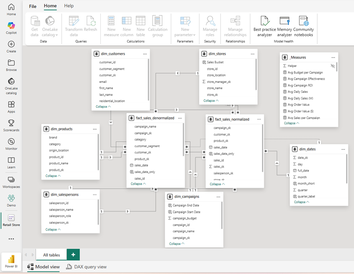354x274 pixels.
Task: Open OneLake catalog in left sidebar
Action: point(11,84)
